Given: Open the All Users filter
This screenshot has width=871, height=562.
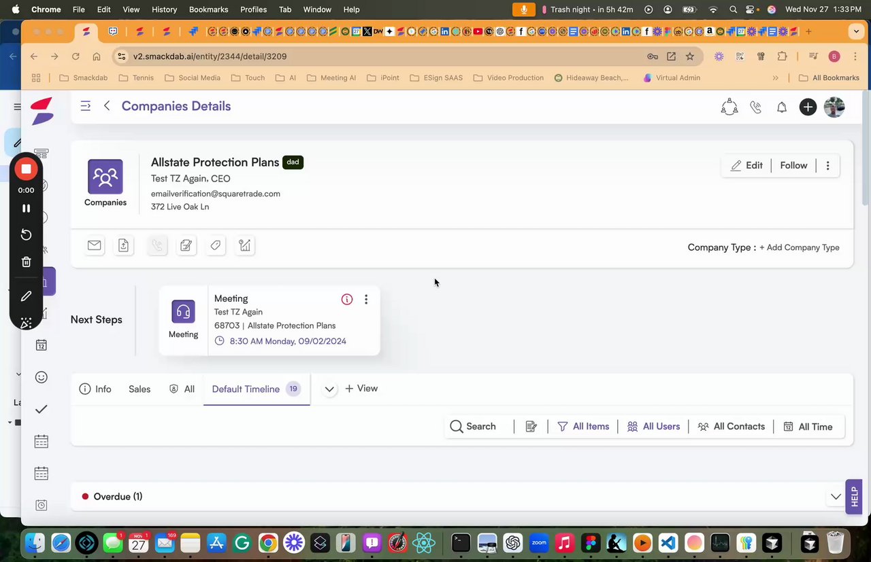Looking at the screenshot, I should click(x=653, y=426).
